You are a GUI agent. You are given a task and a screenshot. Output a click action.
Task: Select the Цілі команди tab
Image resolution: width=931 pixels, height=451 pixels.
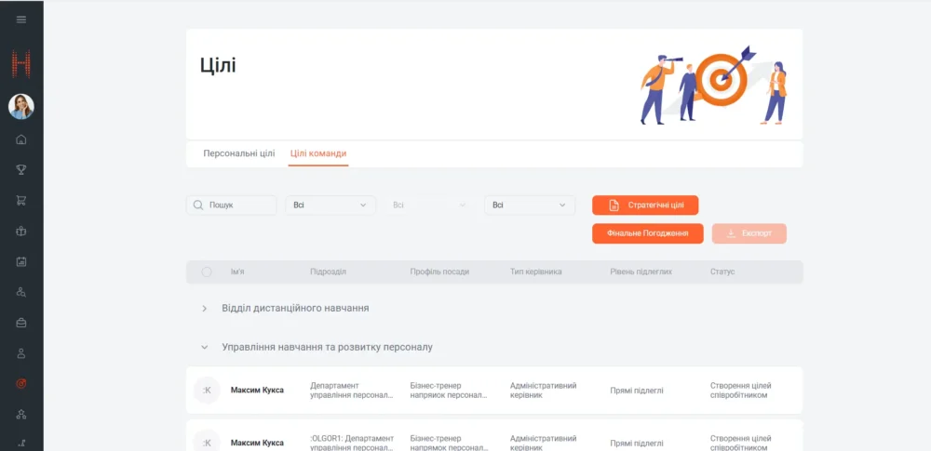click(x=318, y=153)
